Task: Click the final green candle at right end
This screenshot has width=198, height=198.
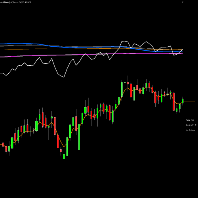Action: coord(183,101)
